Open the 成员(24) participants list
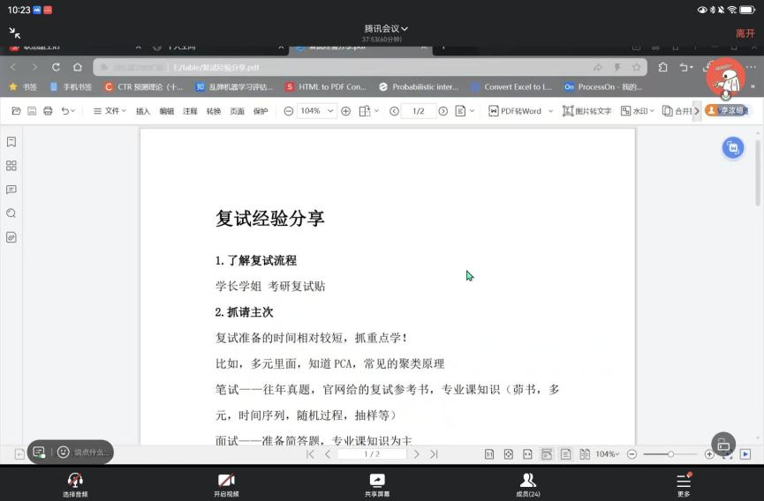764x501 pixels. 528,483
